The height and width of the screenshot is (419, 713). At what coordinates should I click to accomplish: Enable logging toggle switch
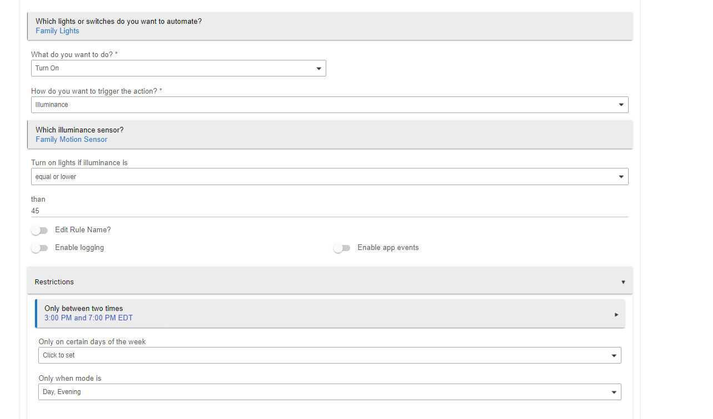(x=39, y=248)
